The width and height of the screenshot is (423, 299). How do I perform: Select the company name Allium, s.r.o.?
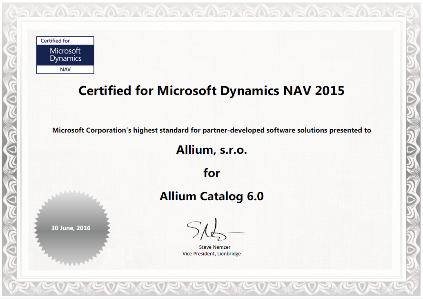(x=211, y=150)
